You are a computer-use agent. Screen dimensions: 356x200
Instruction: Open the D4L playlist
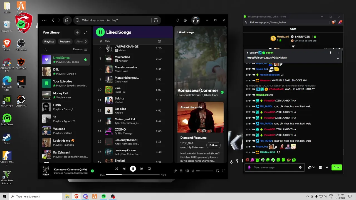(65, 72)
